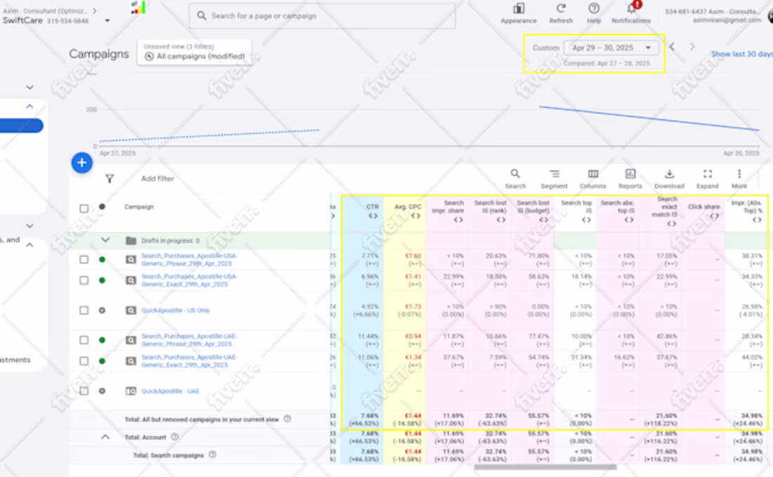
Task: Open the Search tool above the campaigns table
Action: click(x=515, y=174)
